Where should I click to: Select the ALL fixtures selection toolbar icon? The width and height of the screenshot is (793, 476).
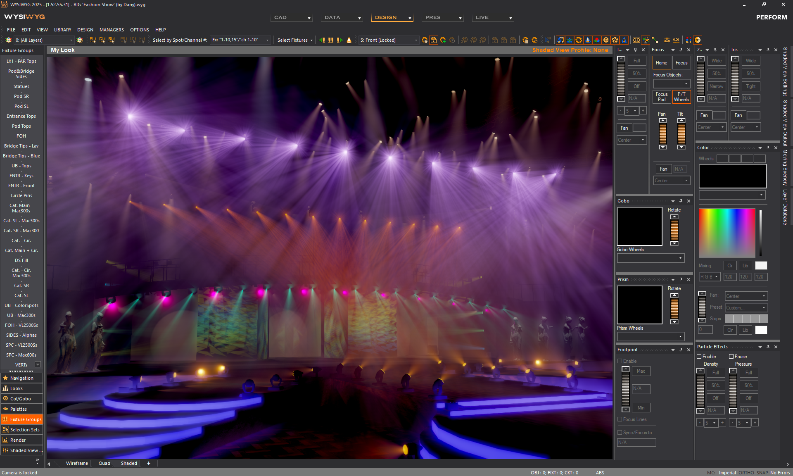[x=93, y=40]
